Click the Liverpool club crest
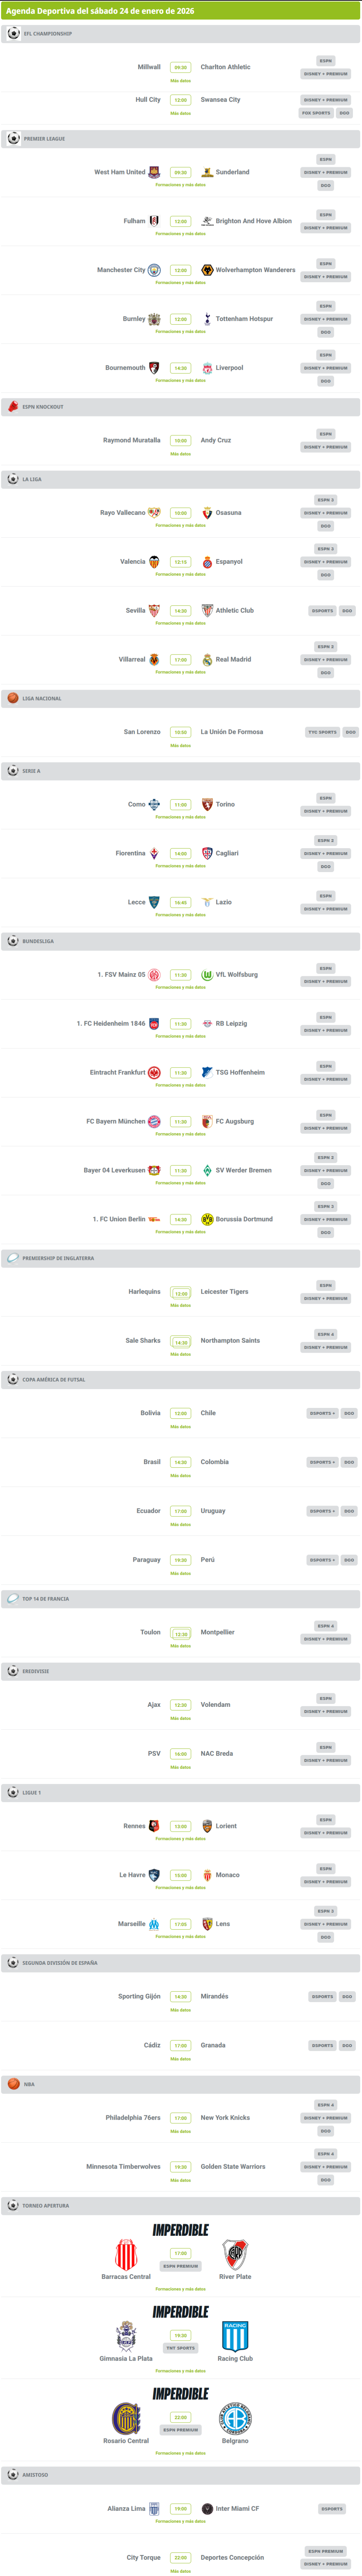362x2576 pixels. pos(207,368)
